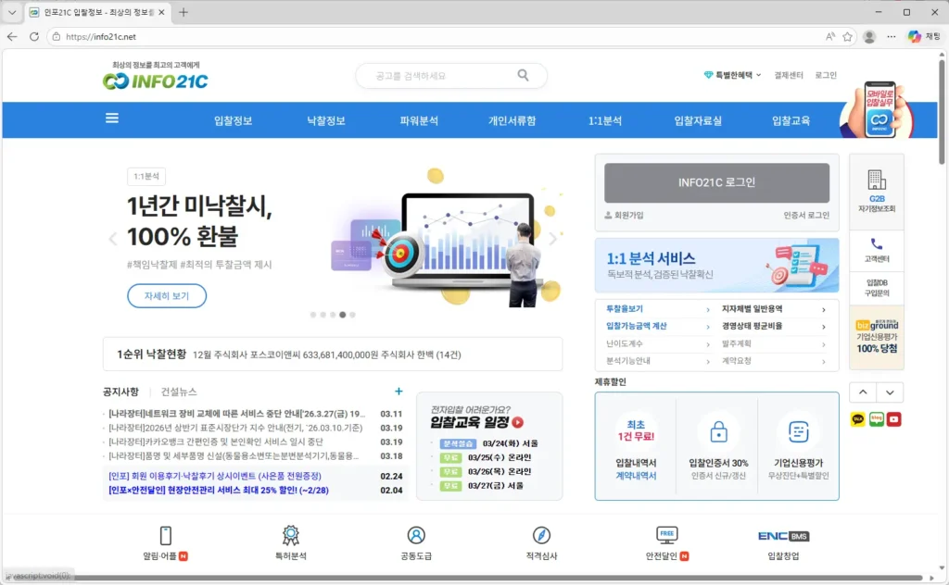Open the 파워분석 menu

419,121
